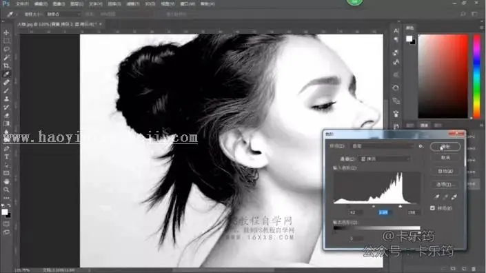This screenshot has height=273, width=486.
Task: Click the zoom percentage in status bar
Action: (x=22, y=270)
